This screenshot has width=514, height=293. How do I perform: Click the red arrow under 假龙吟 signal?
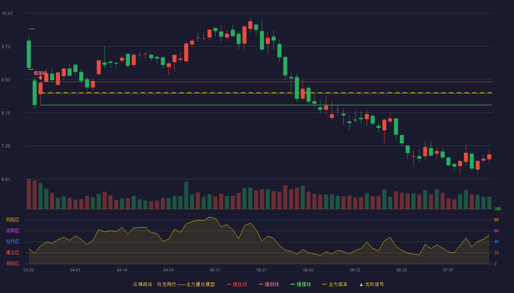(40, 78)
